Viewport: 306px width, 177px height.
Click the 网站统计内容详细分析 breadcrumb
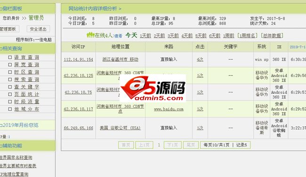[93, 8]
